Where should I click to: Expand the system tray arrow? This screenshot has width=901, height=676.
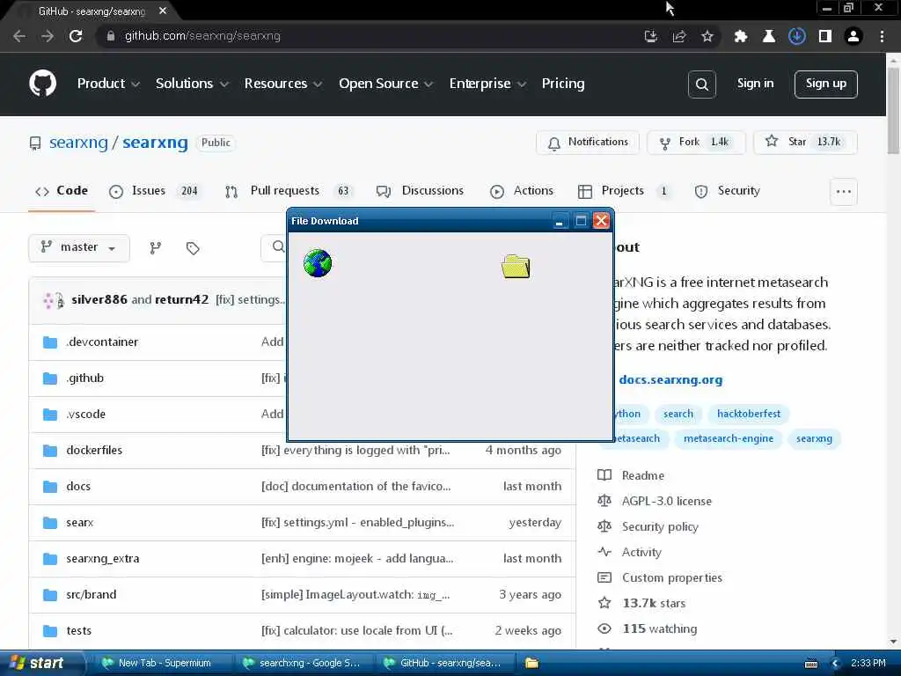[836, 664]
